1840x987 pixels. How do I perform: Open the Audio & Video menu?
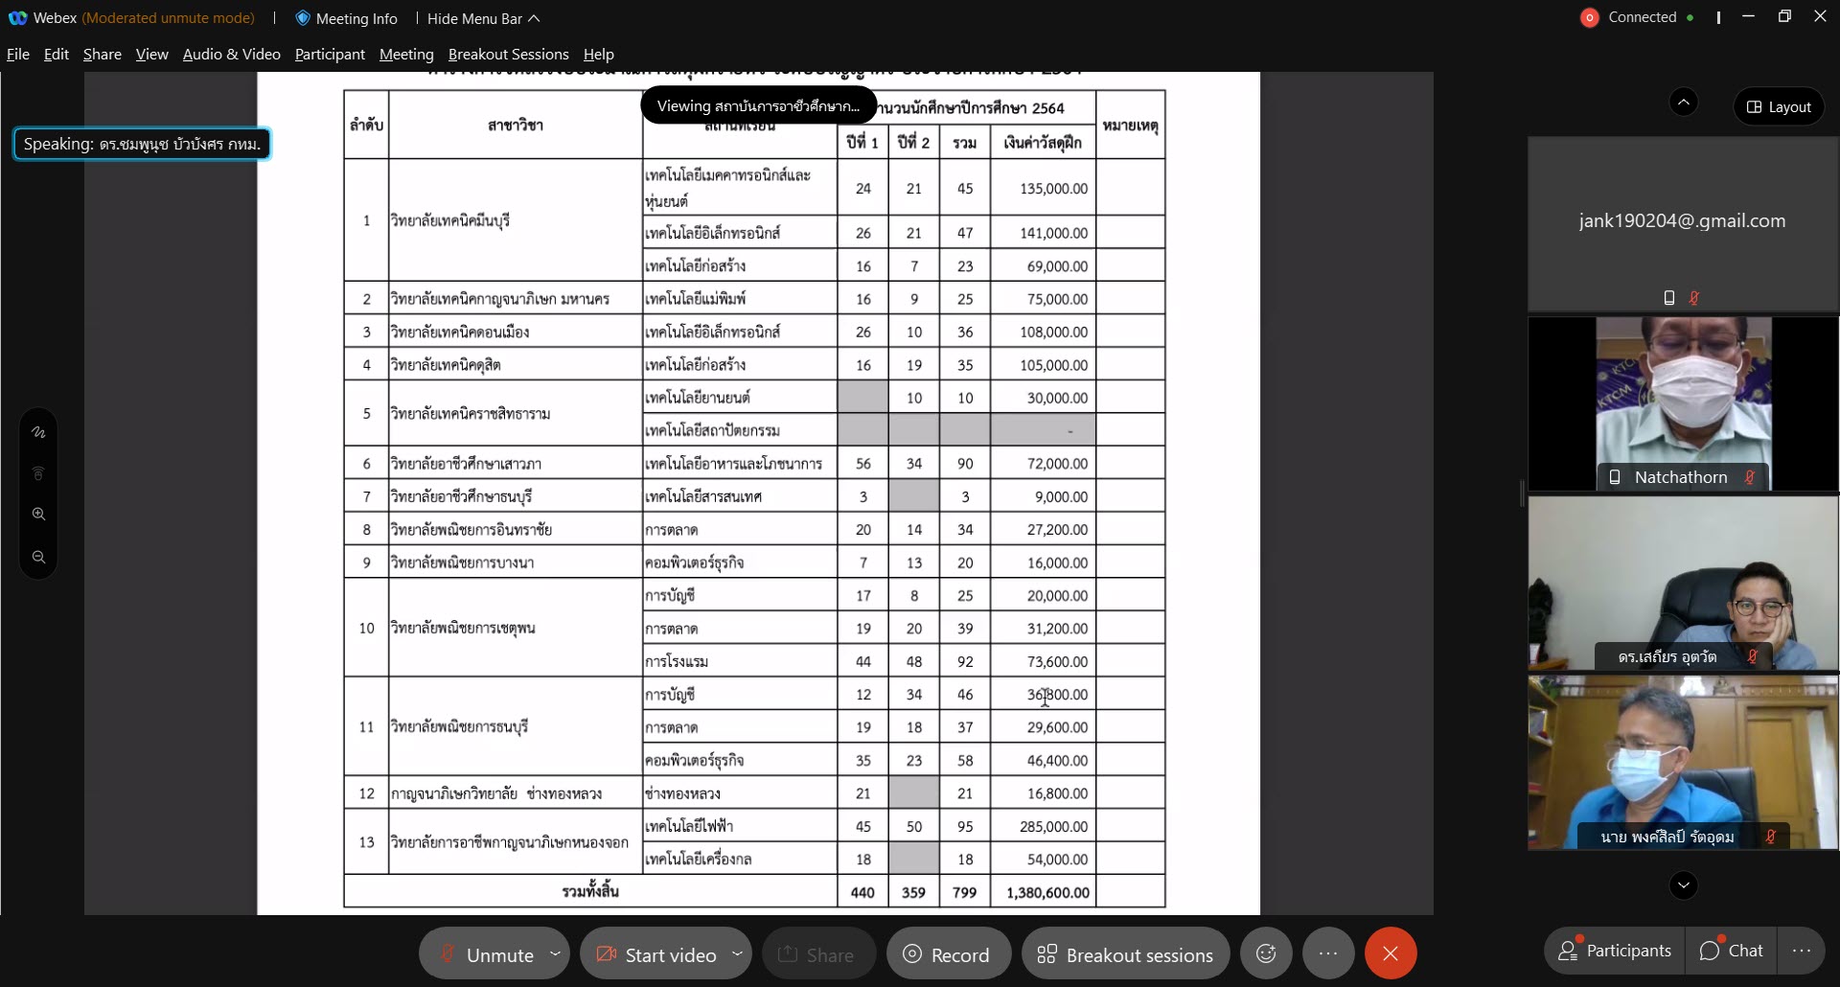pyautogui.click(x=232, y=55)
